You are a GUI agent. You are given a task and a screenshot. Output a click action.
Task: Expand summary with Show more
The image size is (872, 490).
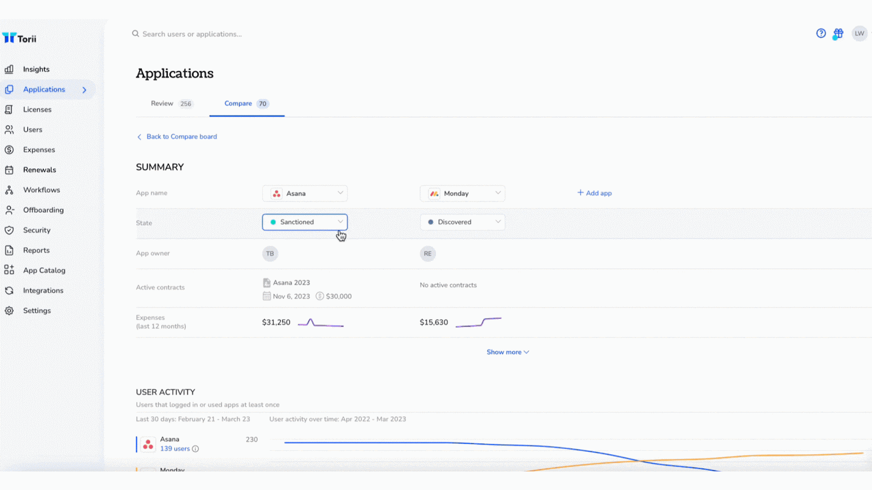click(x=507, y=352)
